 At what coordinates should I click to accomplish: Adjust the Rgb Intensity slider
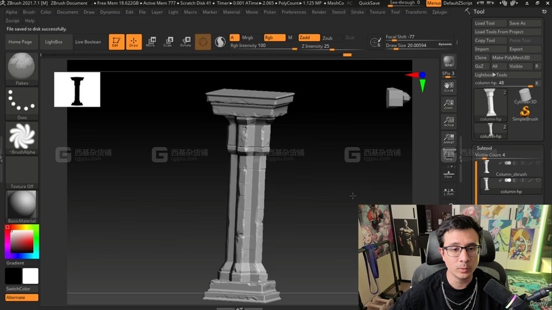click(263, 46)
